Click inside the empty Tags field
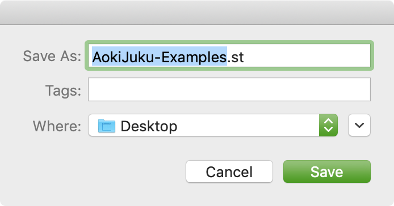 (229, 89)
